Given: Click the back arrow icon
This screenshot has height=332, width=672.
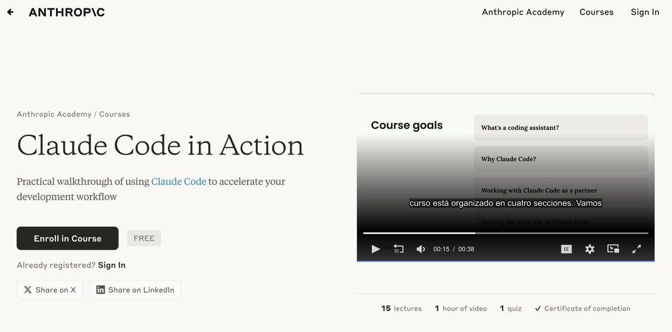Looking at the screenshot, I should (x=10, y=12).
